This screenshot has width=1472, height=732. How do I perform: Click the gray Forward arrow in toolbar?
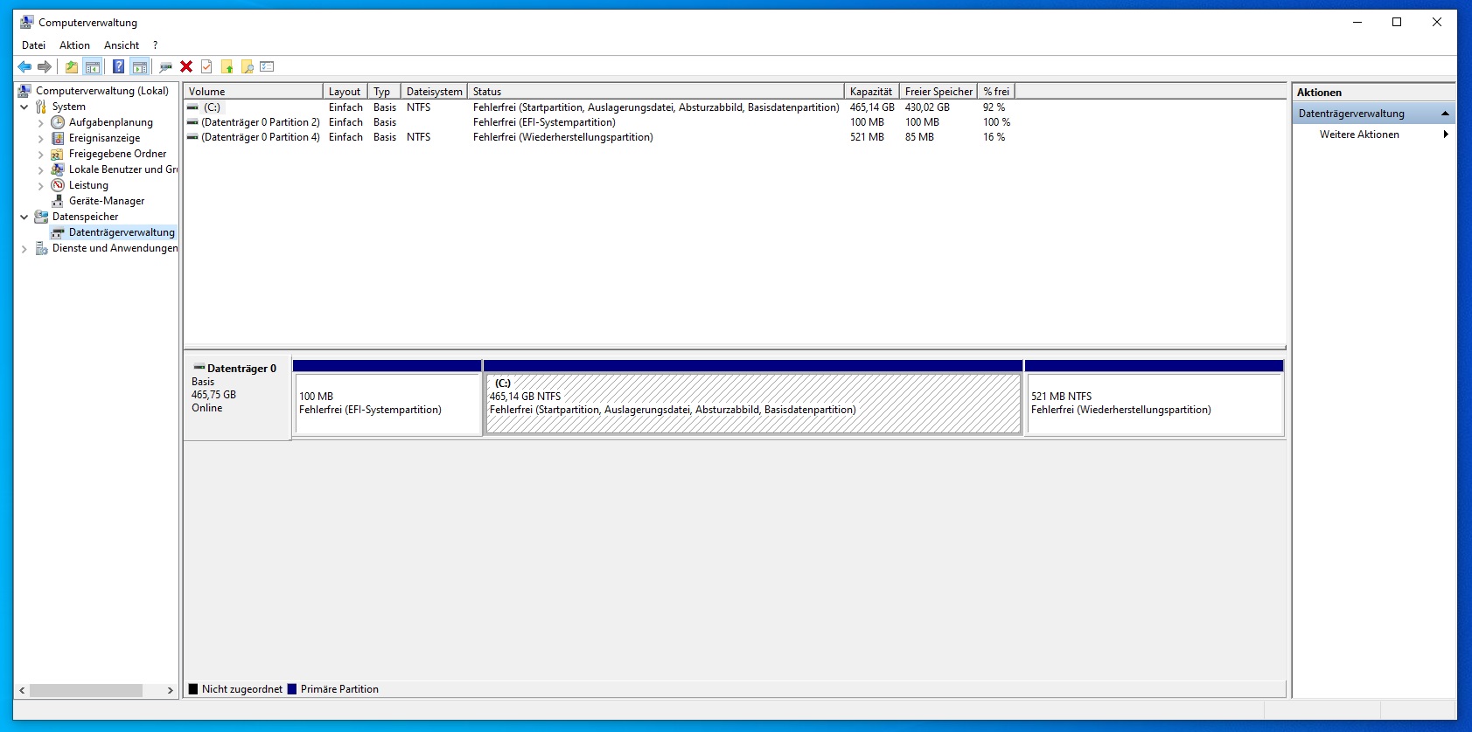[45, 66]
